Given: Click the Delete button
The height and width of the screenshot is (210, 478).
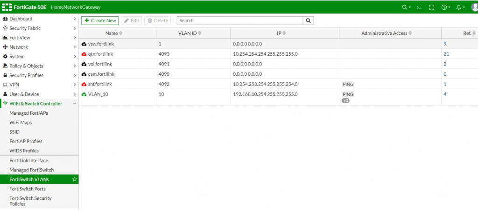Looking at the screenshot, I should point(158,20).
